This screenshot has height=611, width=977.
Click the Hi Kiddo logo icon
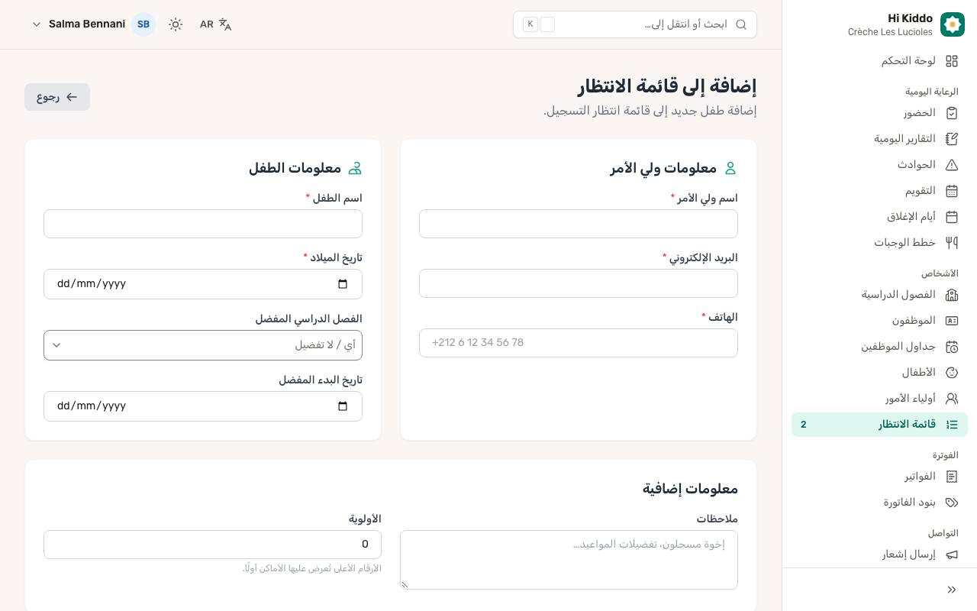953,24
